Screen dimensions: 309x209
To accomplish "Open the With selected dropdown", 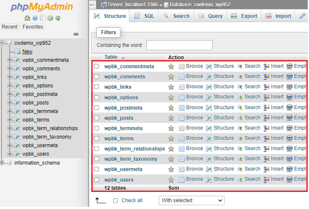I will pyautogui.click(x=192, y=200).
